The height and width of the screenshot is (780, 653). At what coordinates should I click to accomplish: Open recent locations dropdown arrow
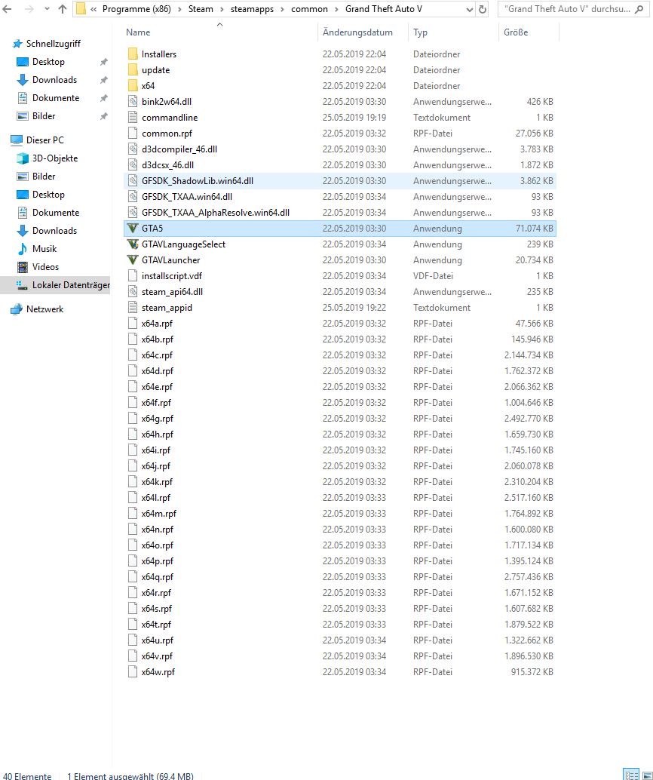(x=47, y=9)
